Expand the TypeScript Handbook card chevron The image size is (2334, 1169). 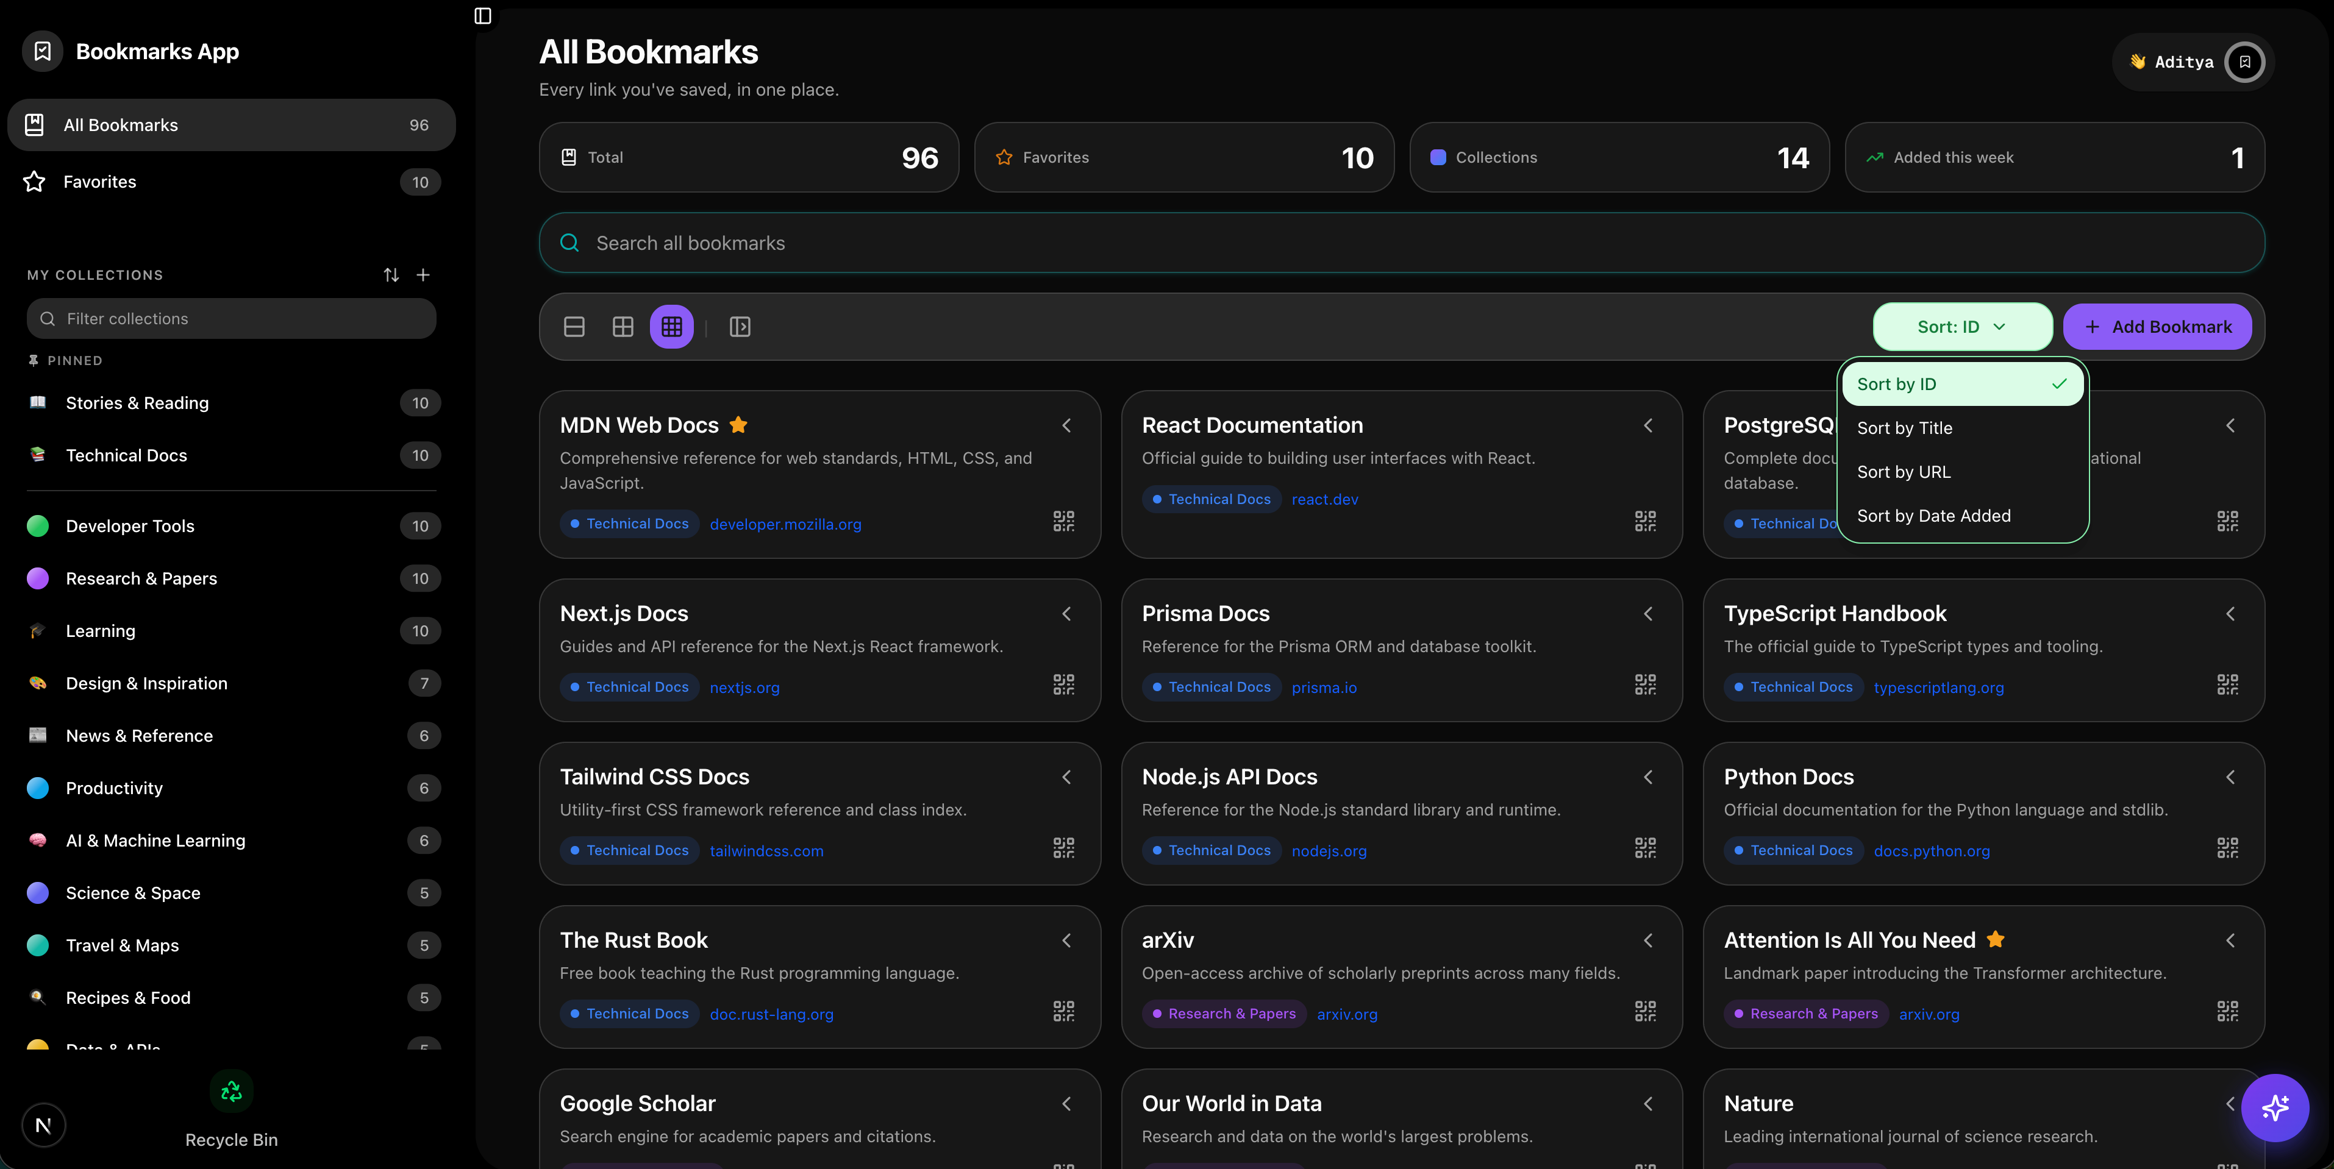(2231, 614)
